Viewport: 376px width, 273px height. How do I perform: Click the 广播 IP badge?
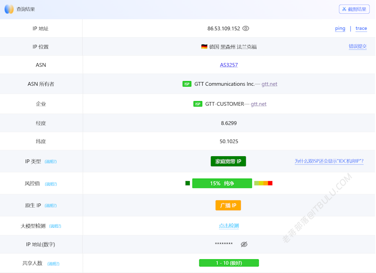pos(228,206)
